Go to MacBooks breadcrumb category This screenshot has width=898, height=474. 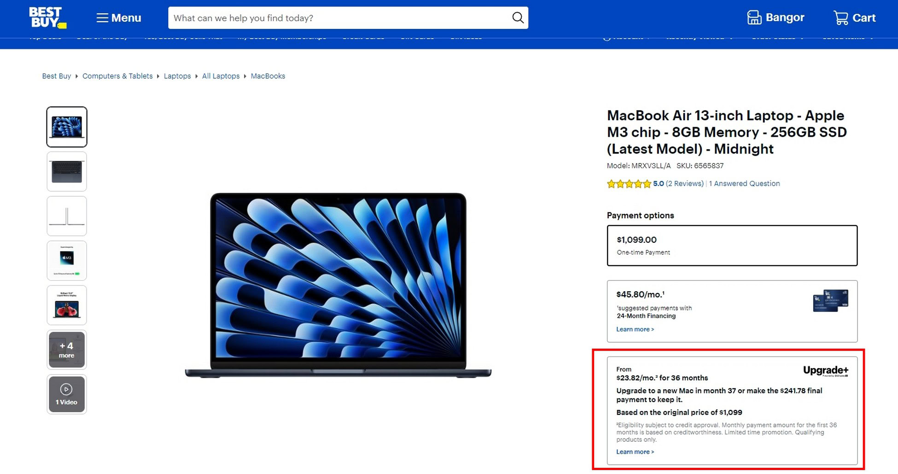coord(268,76)
